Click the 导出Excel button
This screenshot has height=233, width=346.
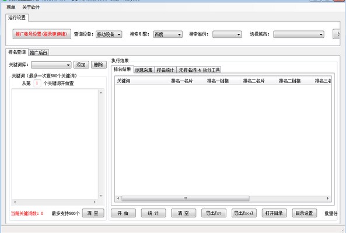(x=244, y=213)
